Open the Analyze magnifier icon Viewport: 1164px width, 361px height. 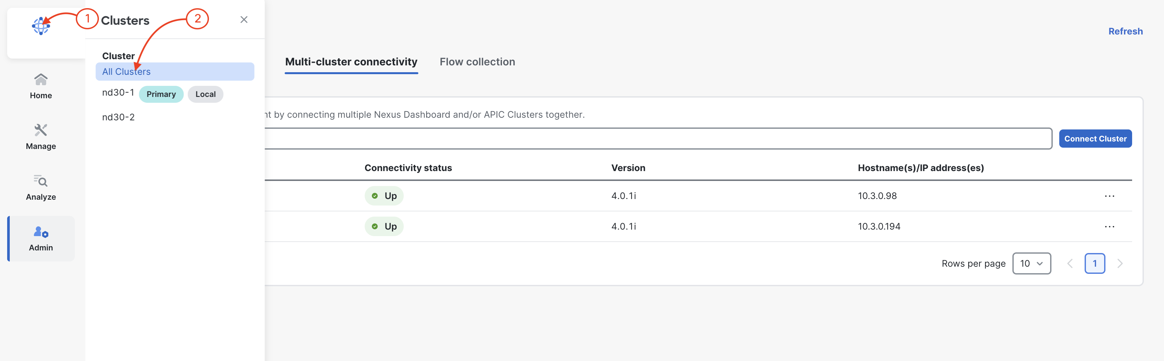(x=41, y=181)
